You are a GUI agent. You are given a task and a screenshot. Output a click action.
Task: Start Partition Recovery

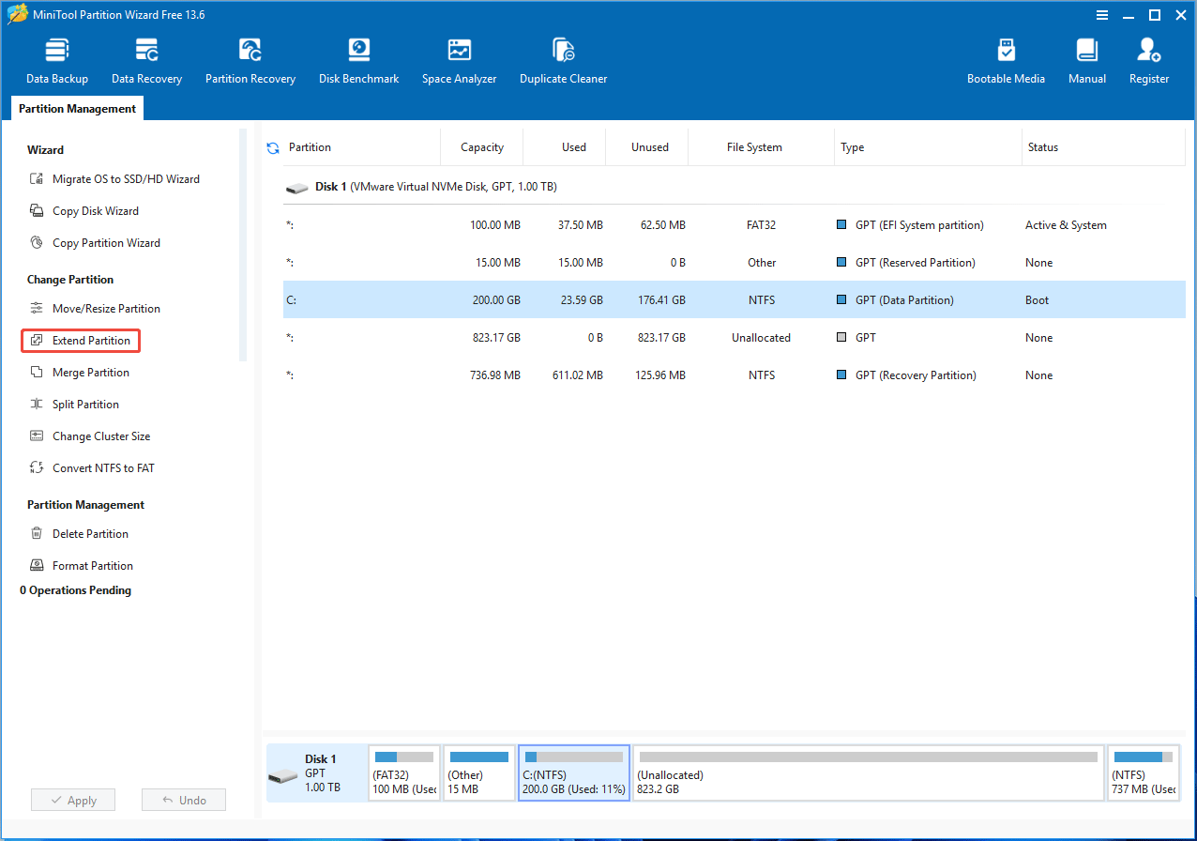[x=250, y=58]
